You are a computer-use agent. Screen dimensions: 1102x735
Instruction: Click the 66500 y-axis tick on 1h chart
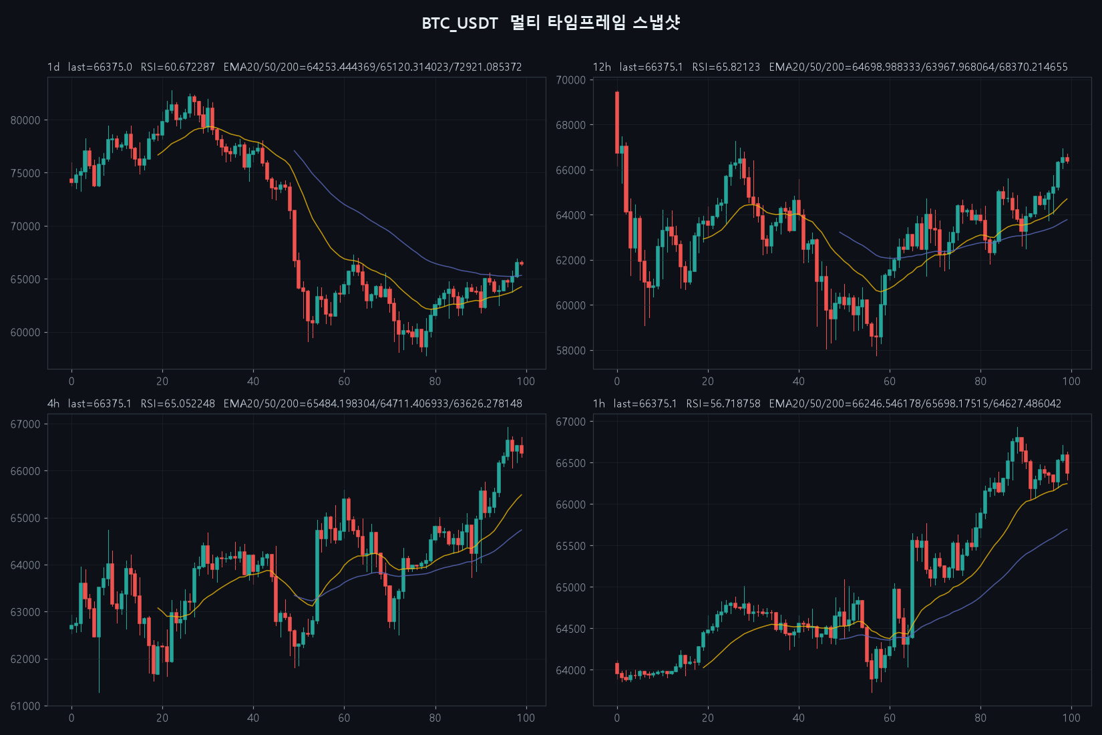coord(571,463)
